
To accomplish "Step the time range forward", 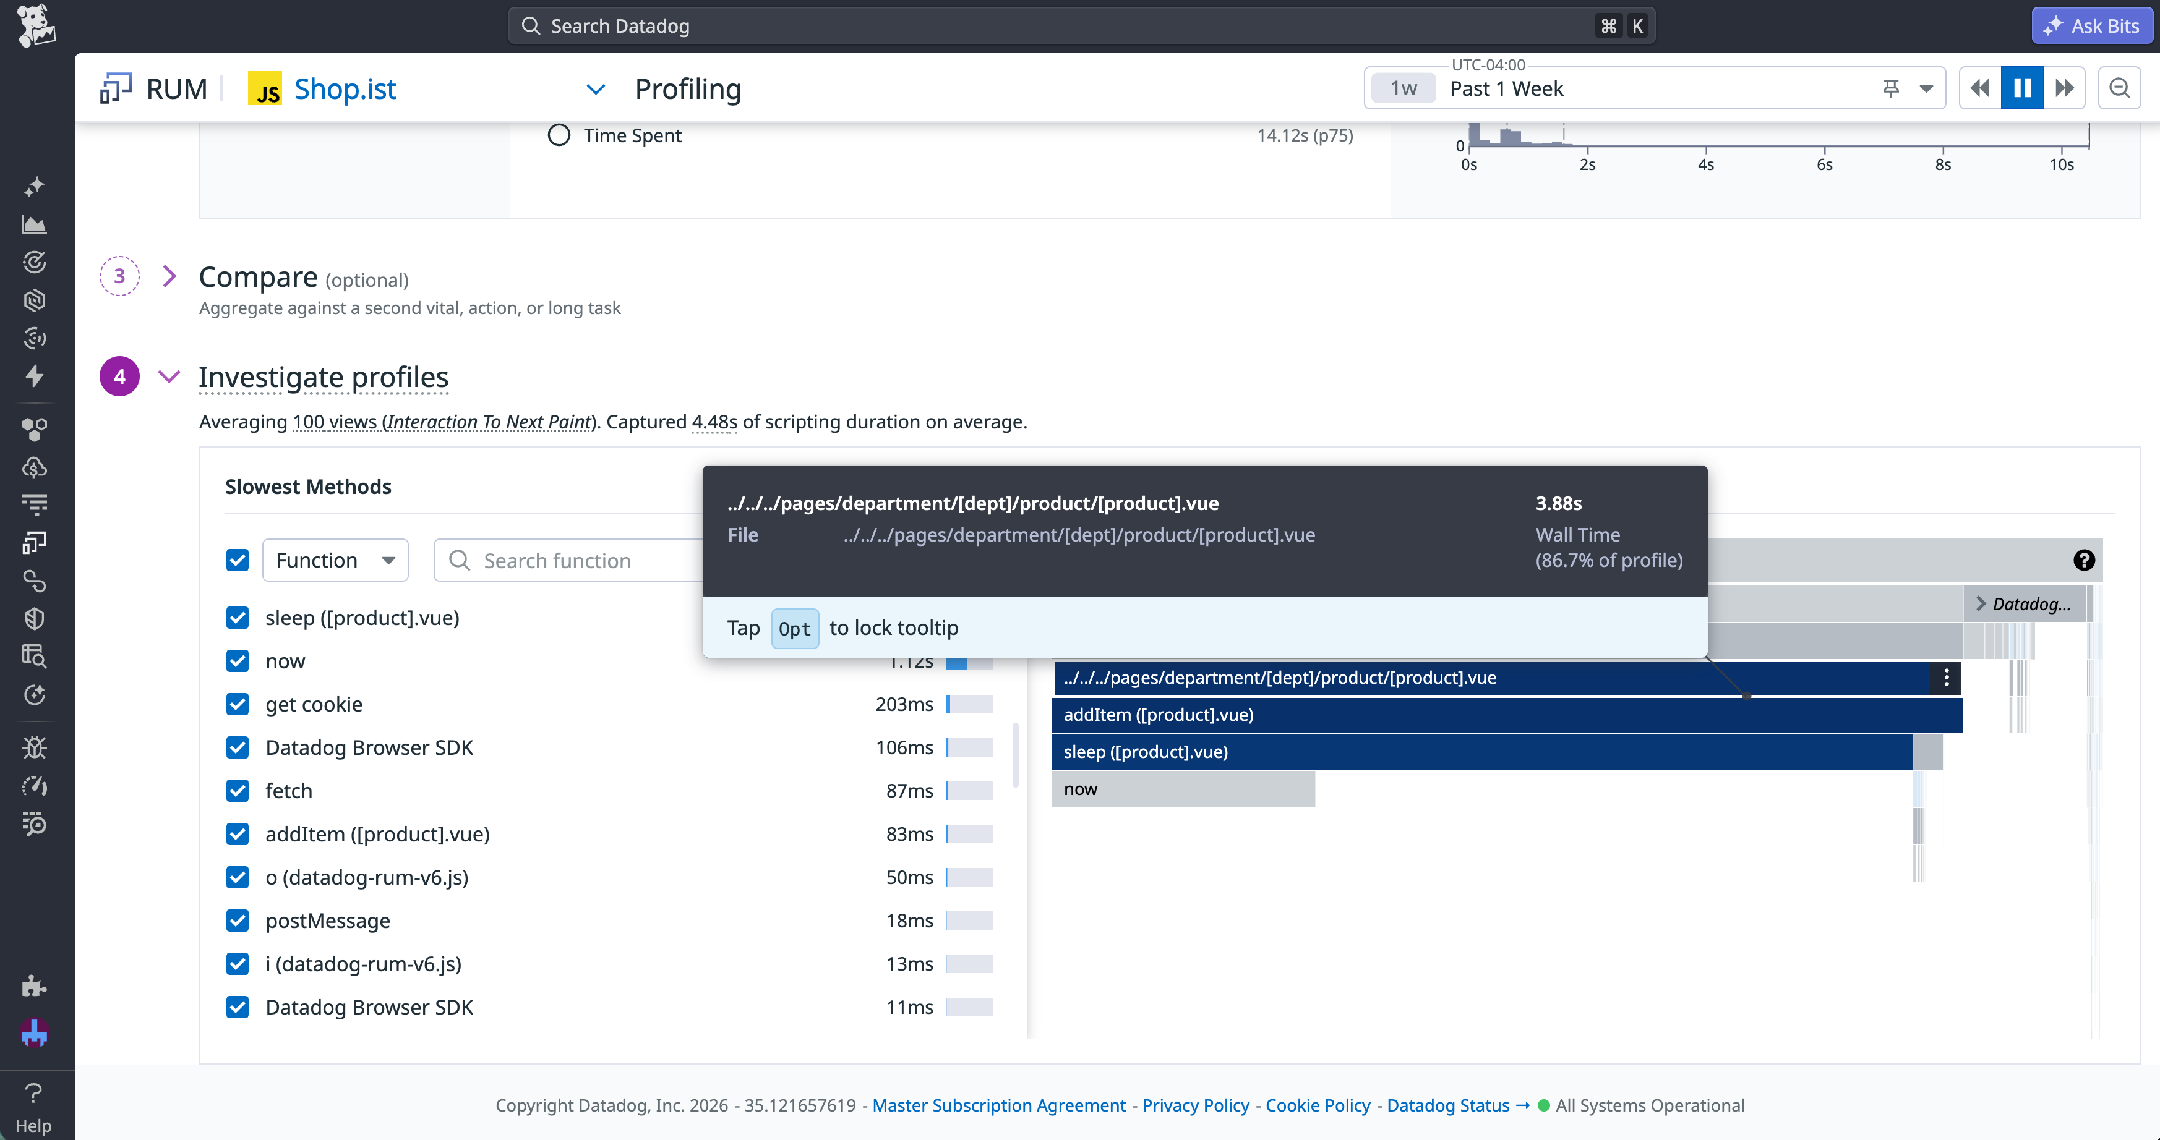I will [2064, 88].
